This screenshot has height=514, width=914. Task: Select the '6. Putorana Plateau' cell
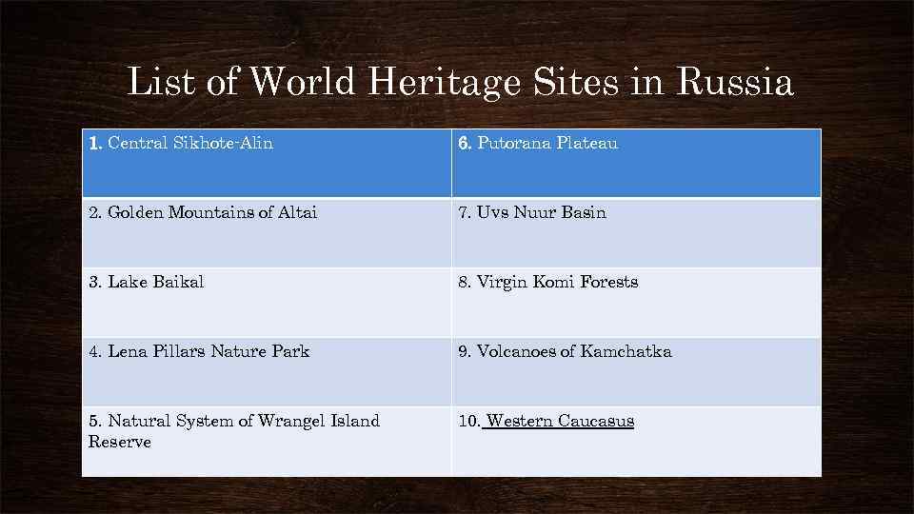637,163
